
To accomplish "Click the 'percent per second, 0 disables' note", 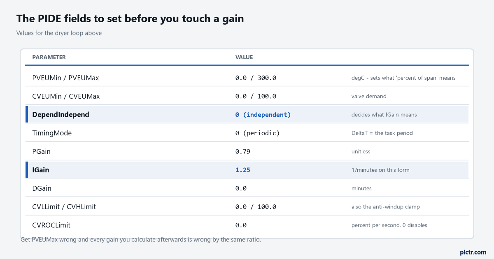I will coord(389,225).
